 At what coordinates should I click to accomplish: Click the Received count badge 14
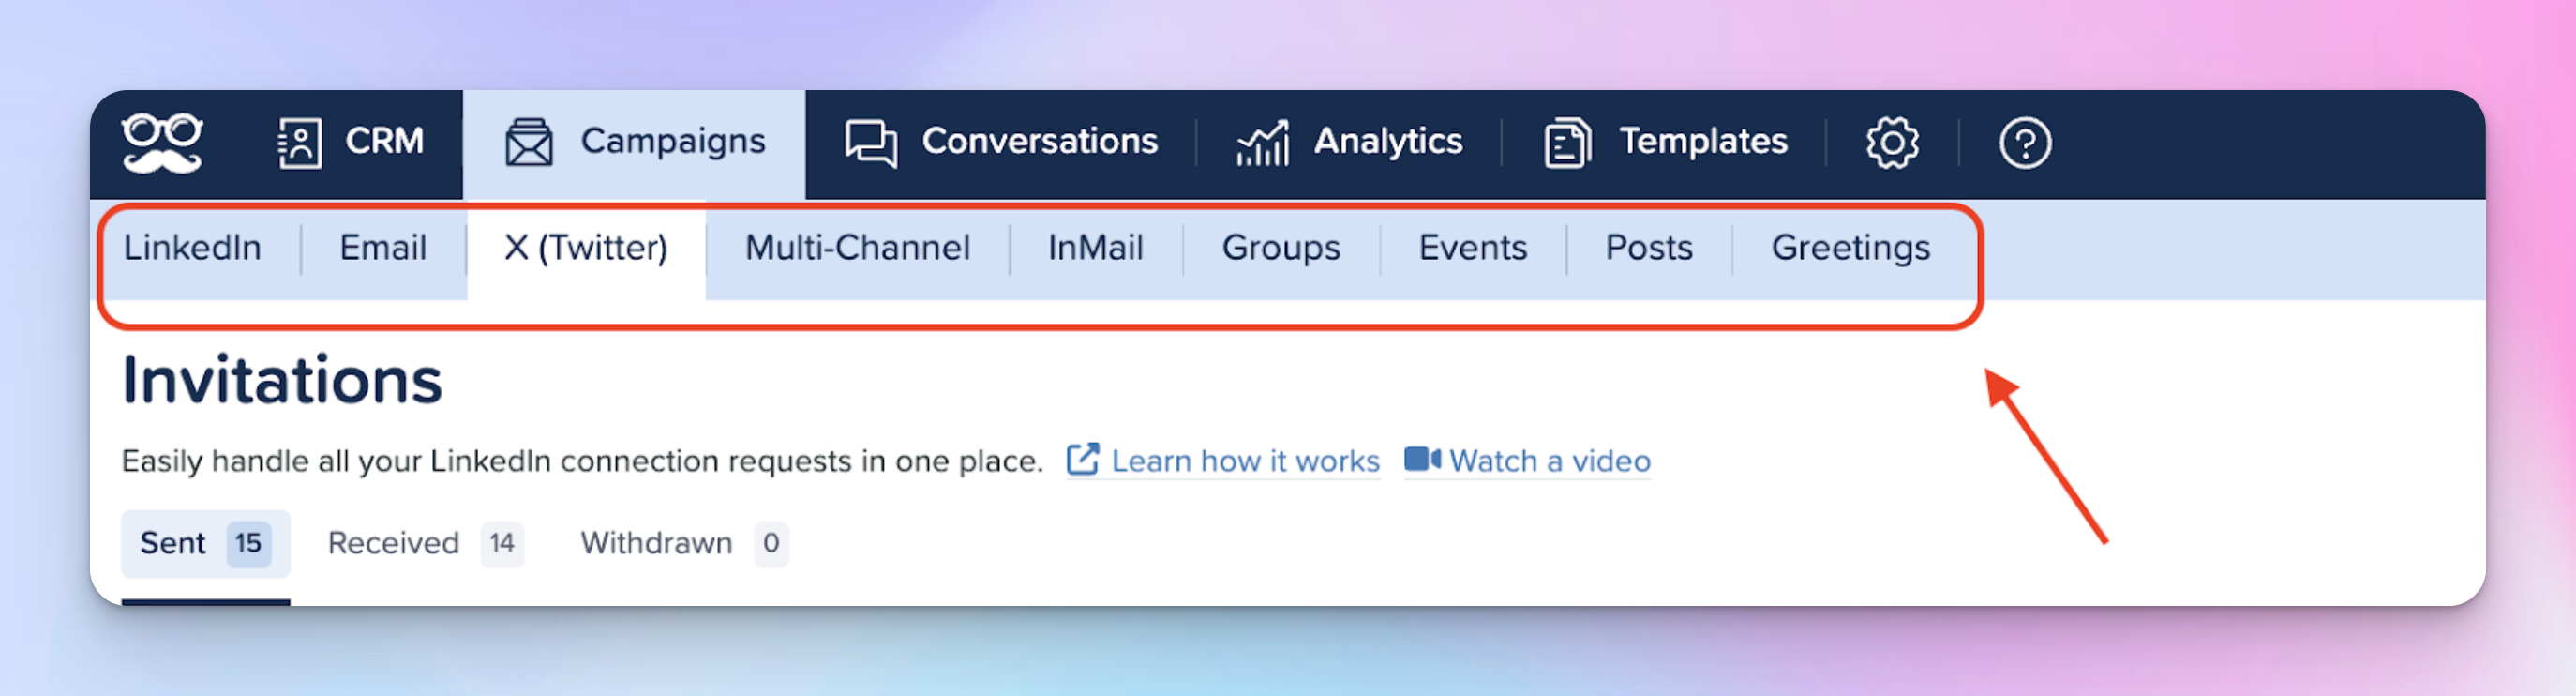coord(502,543)
